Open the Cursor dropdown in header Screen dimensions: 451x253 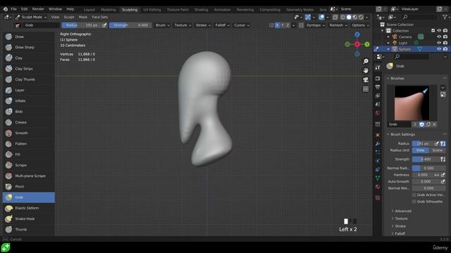242,25
